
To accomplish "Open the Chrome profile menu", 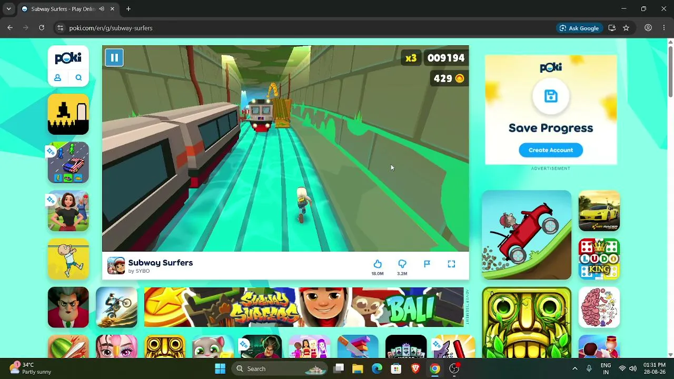I will click(x=648, y=28).
